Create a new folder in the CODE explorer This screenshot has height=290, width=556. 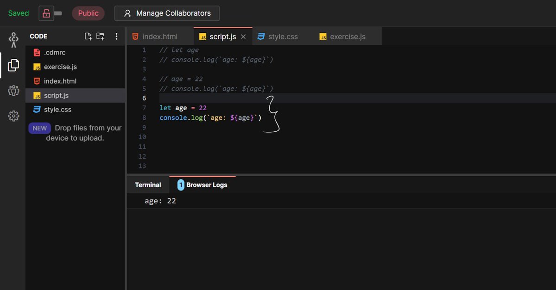[x=100, y=36]
